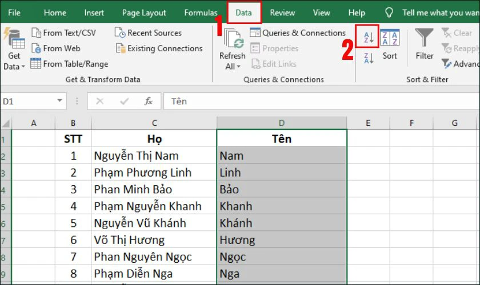Screen dimensions: 480x285
Task: Expand the Get Data dropdown arrow
Action: point(23,67)
